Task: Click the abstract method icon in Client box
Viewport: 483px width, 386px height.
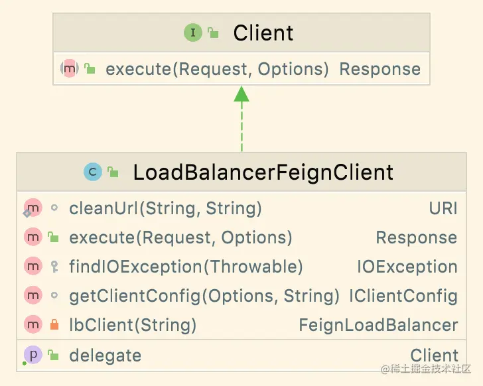Action: tap(69, 69)
